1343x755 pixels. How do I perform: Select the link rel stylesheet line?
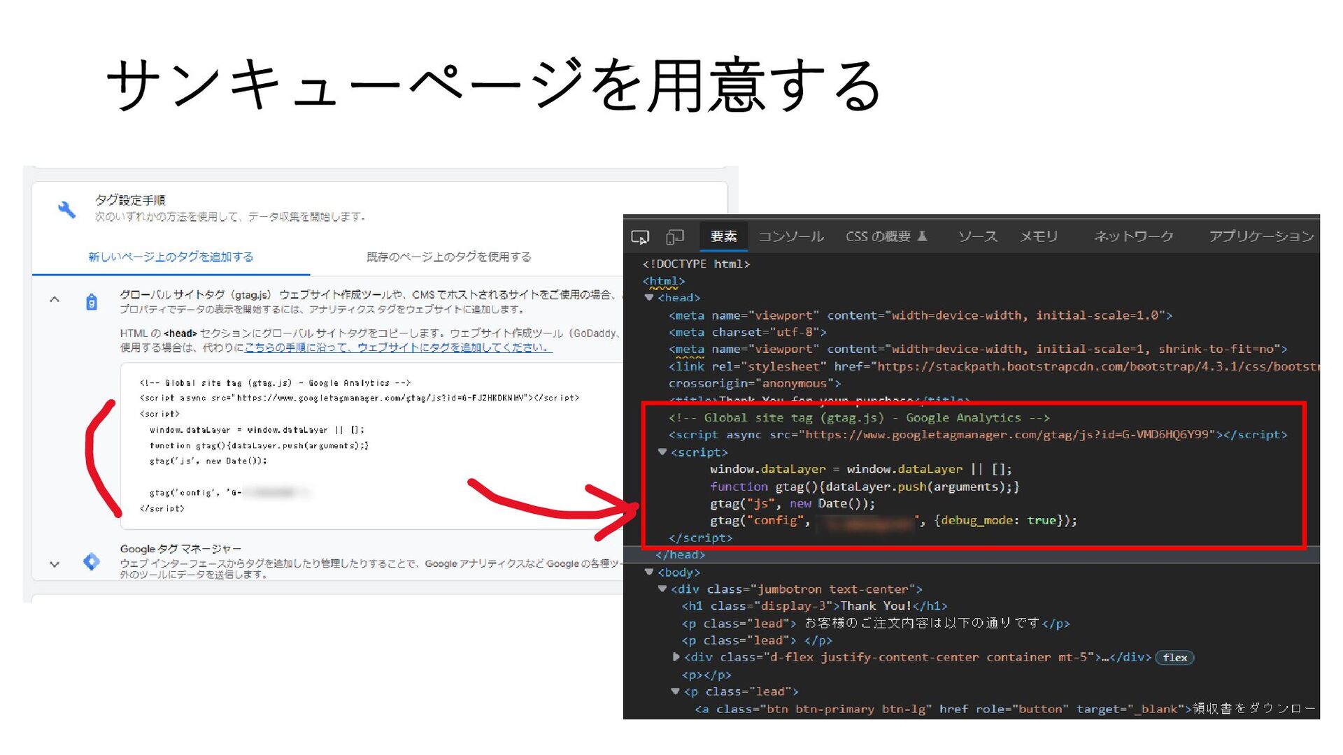pos(993,366)
